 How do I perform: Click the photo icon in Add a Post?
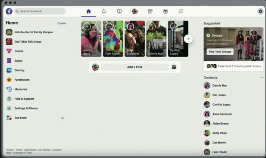(174, 67)
